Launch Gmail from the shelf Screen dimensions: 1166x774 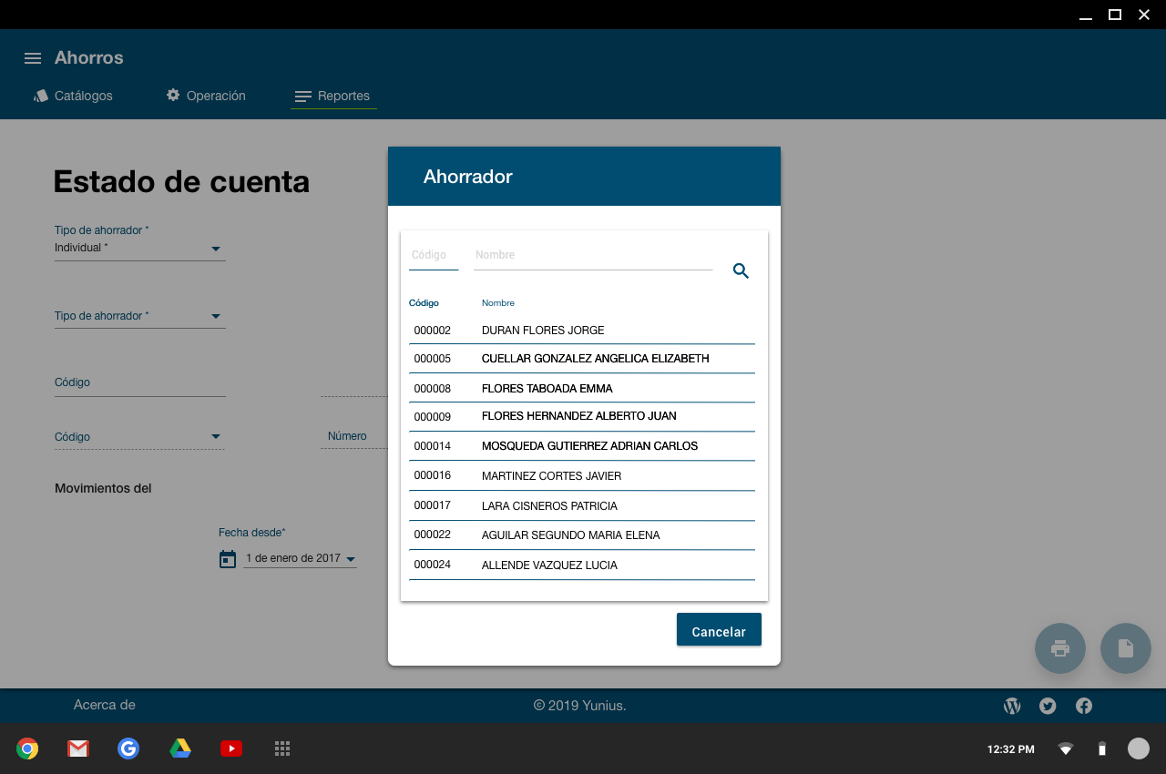[x=78, y=749]
